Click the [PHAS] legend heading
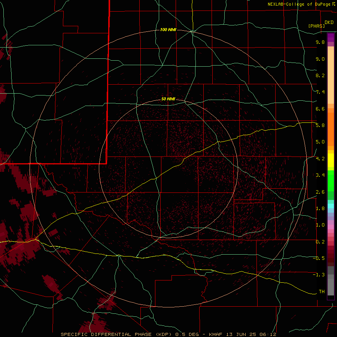337x337 pixels. click(x=316, y=26)
